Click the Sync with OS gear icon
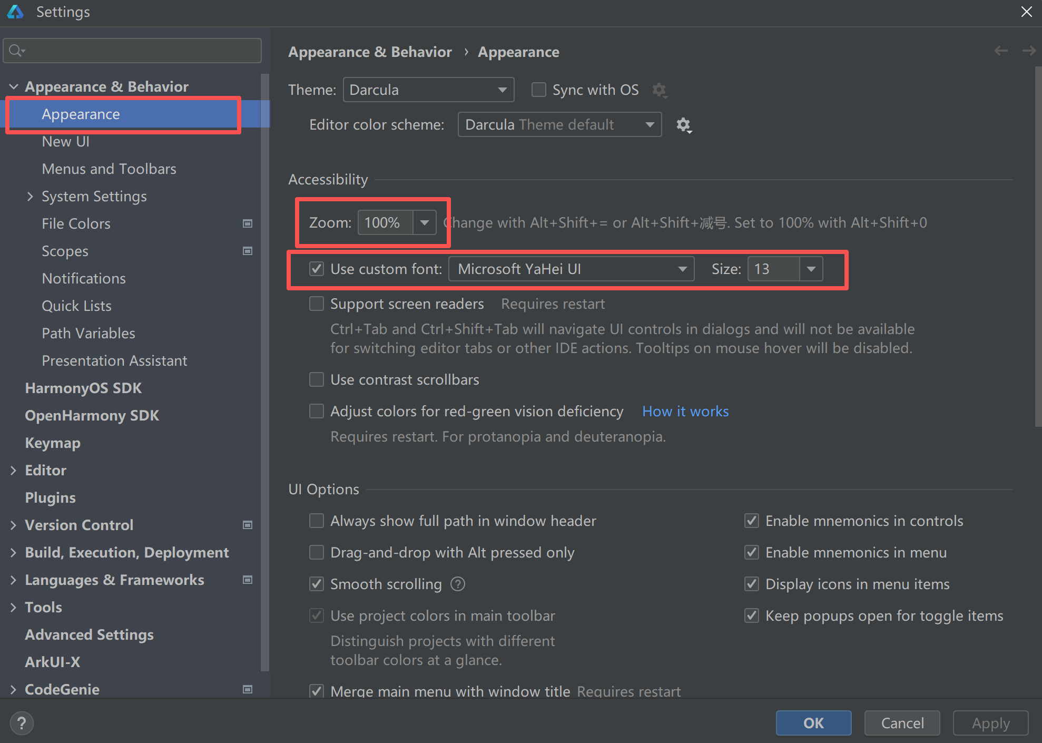Image resolution: width=1042 pixels, height=743 pixels. (x=659, y=90)
